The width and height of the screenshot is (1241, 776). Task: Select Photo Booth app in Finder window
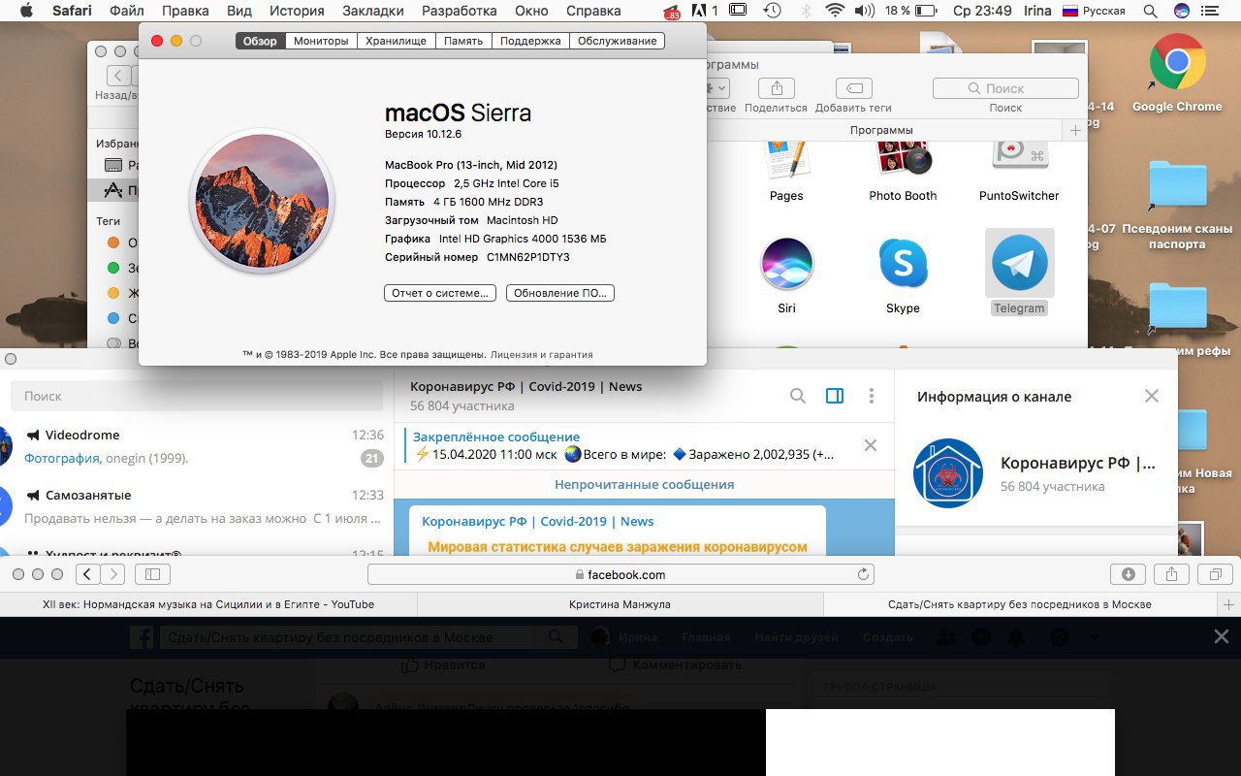tap(903, 171)
